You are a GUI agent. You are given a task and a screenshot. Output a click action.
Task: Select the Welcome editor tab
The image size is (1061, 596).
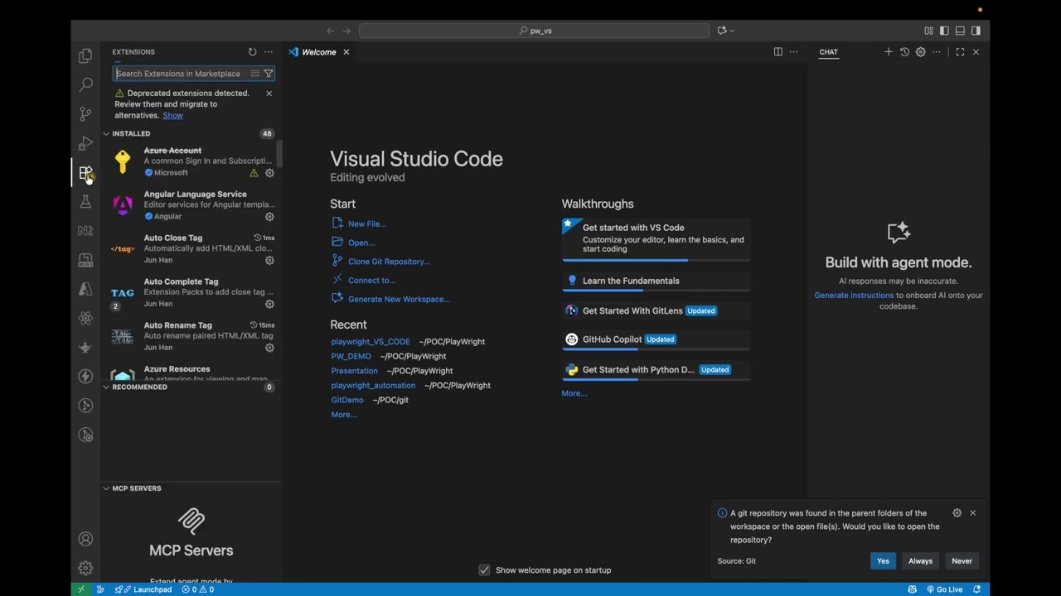[319, 52]
